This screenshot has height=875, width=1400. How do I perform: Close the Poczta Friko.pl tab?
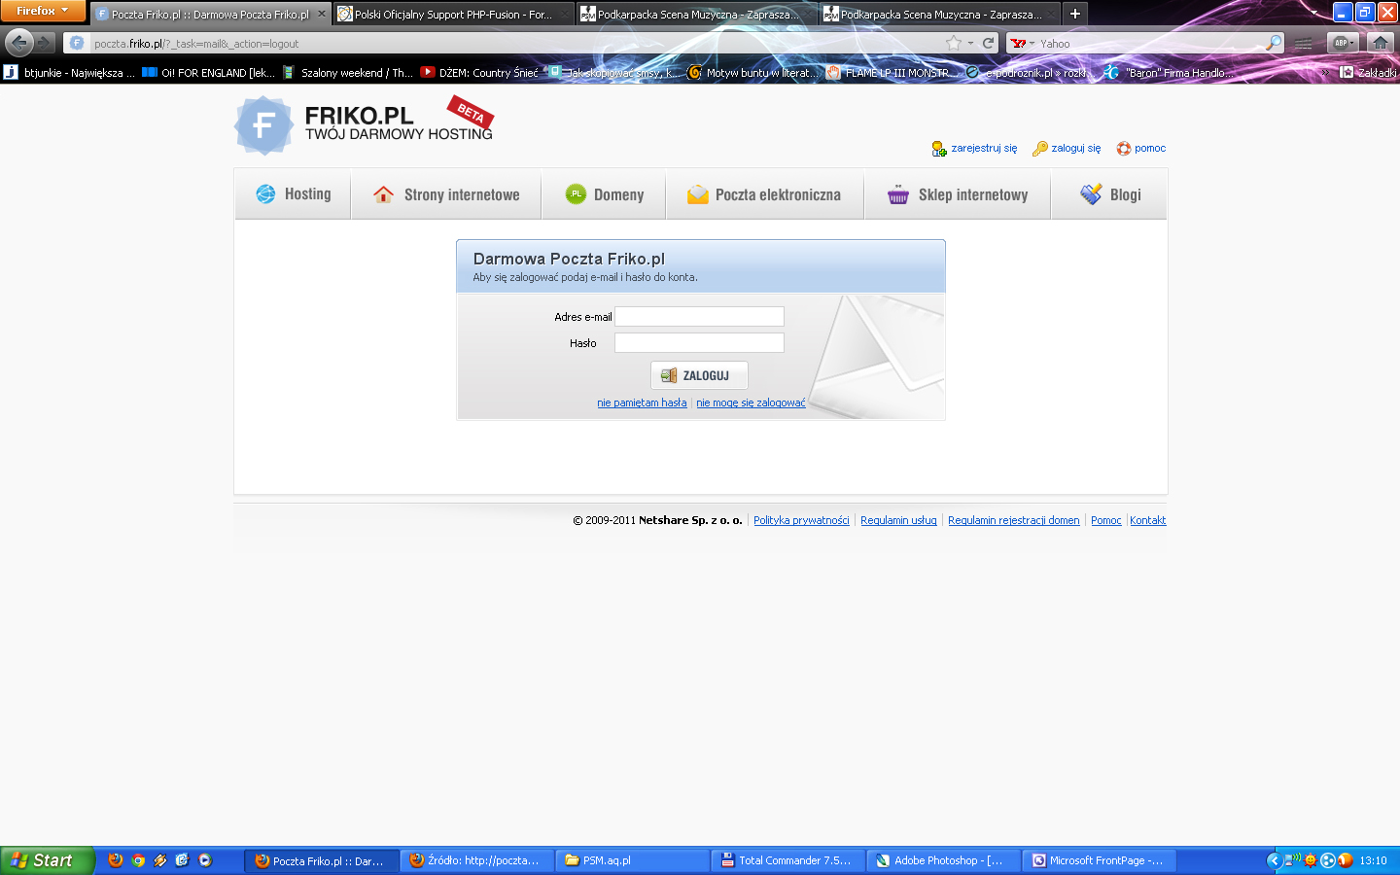tap(322, 14)
